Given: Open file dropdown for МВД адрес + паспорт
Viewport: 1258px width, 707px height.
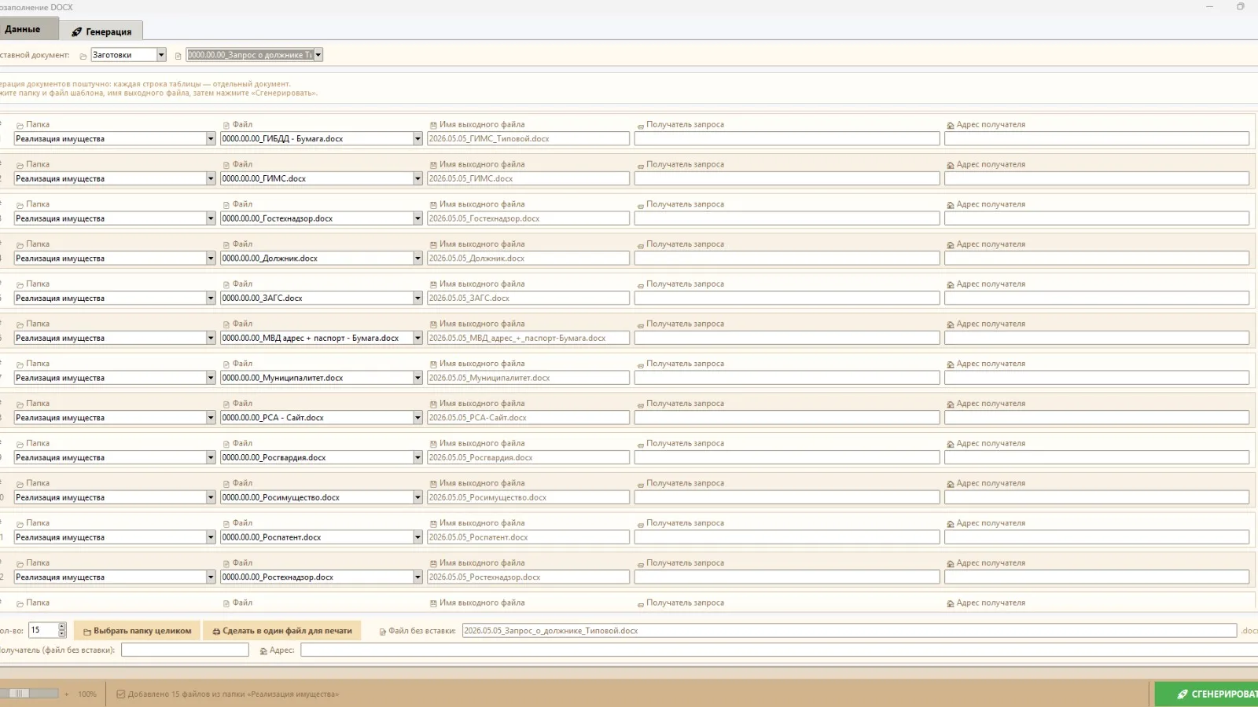Looking at the screenshot, I should [417, 339].
